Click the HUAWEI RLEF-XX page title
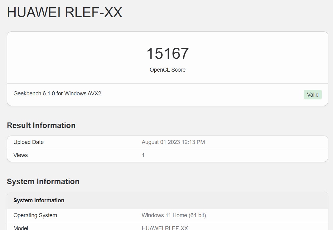Screen dimensions: 333x230 point(65,12)
